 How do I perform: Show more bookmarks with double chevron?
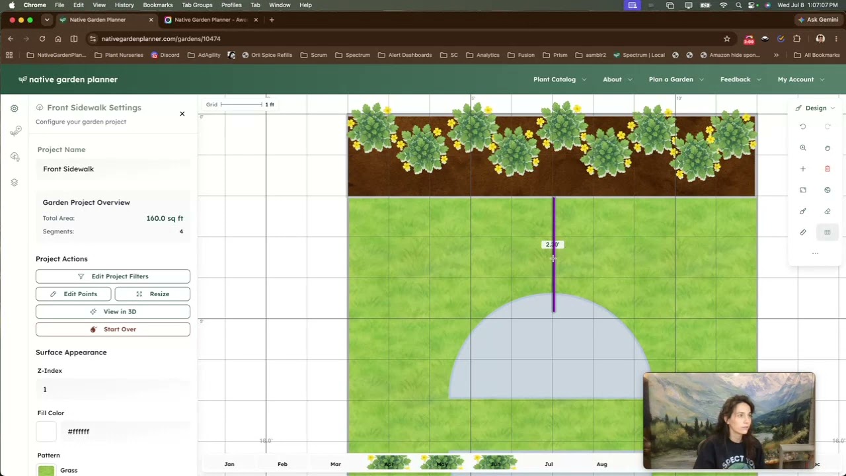pyautogui.click(x=776, y=55)
